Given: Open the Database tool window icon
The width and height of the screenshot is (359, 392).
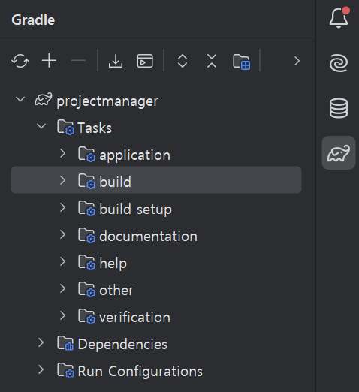Looking at the screenshot, I should pos(339,108).
